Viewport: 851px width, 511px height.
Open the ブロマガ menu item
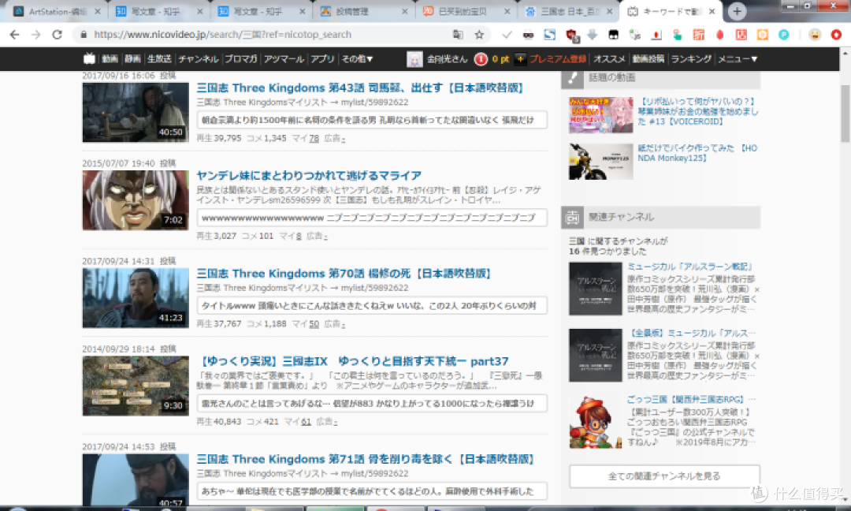(241, 59)
